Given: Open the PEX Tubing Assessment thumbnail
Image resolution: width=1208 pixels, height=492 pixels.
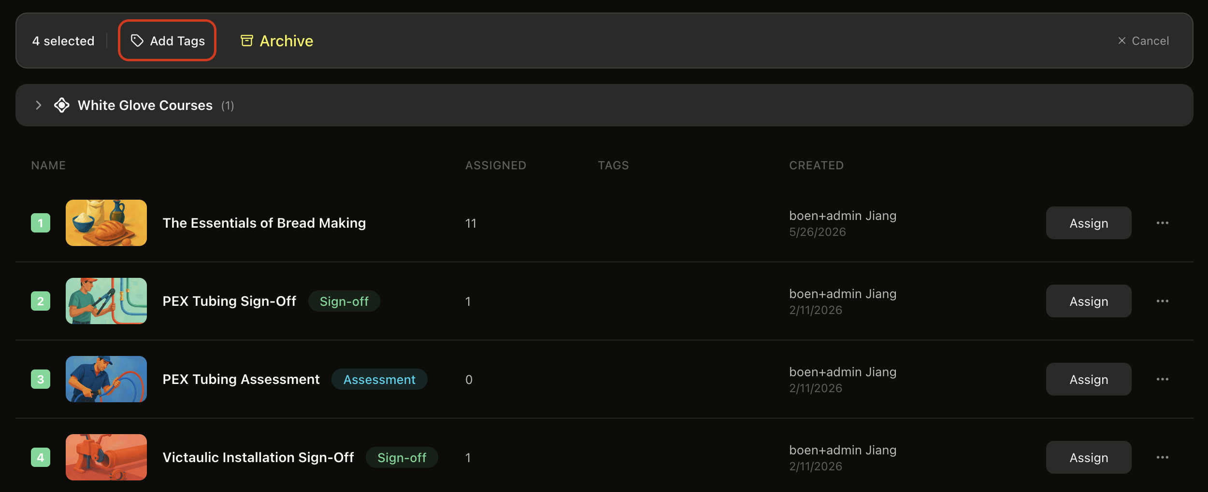Looking at the screenshot, I should (106, 379).
